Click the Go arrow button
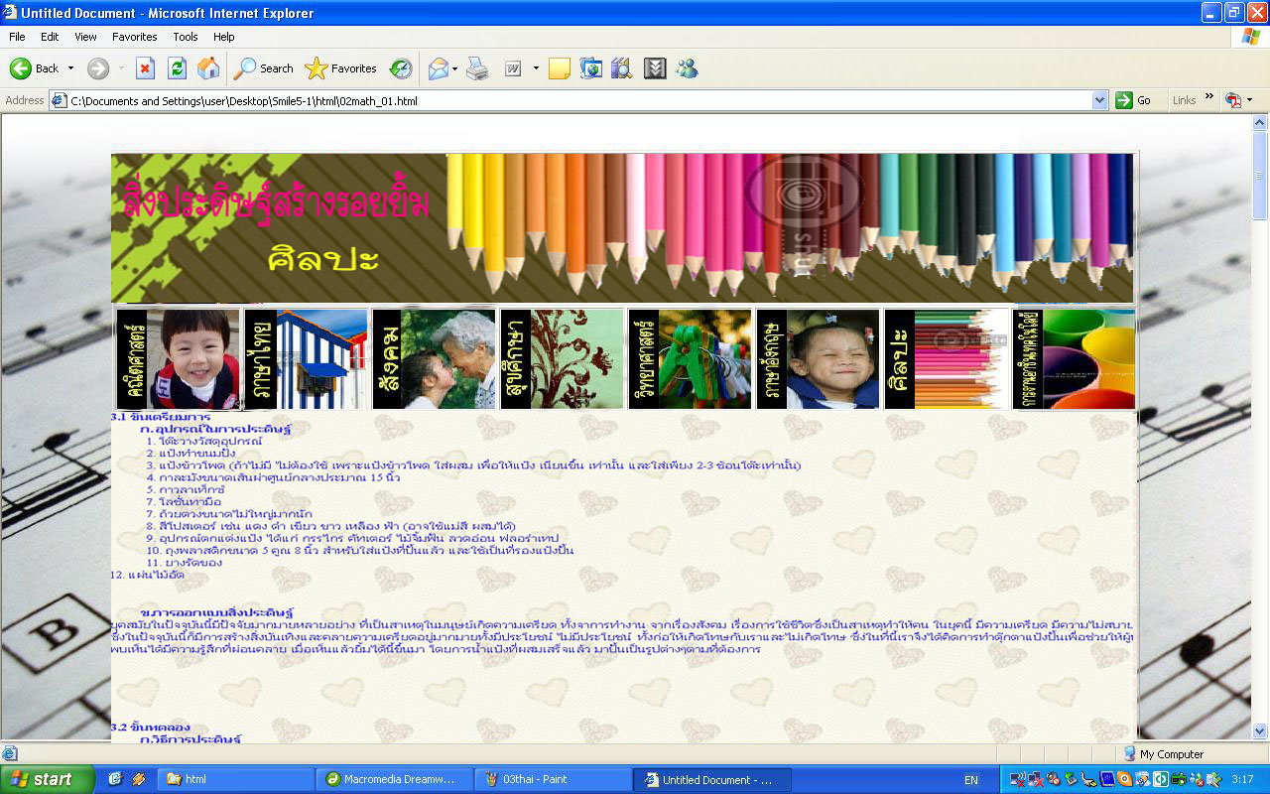1270x794 pixels. coord(1133,100)
